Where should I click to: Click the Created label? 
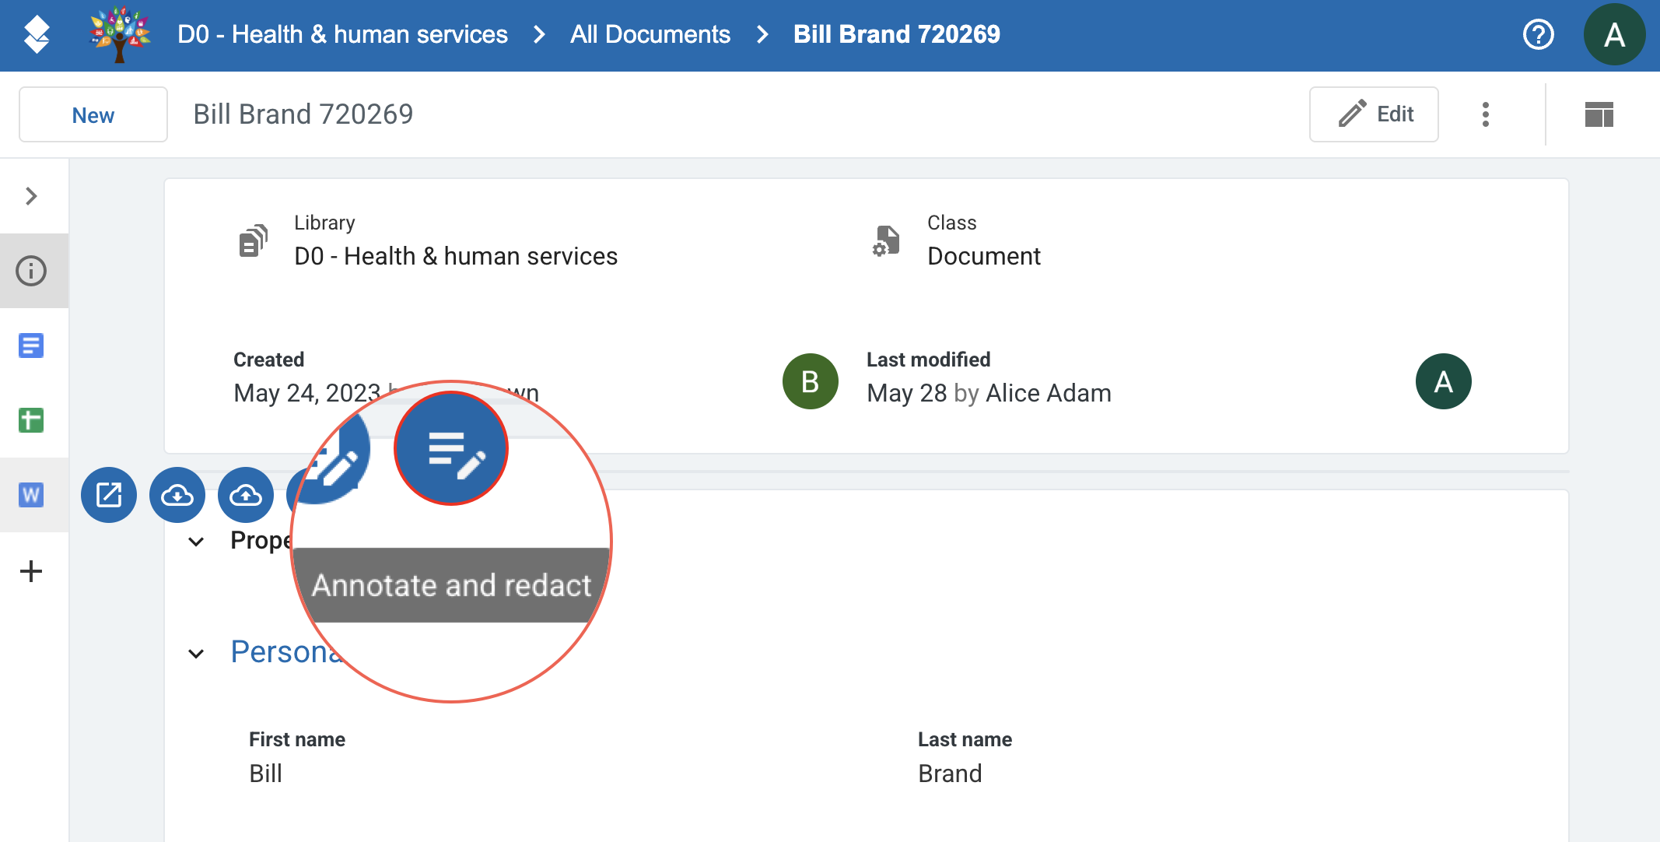coord(268,360)
